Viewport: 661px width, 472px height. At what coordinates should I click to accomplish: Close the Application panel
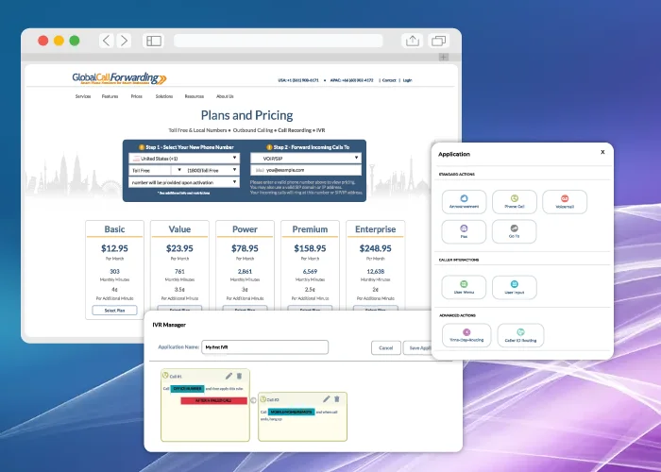[x=602, y=152]
